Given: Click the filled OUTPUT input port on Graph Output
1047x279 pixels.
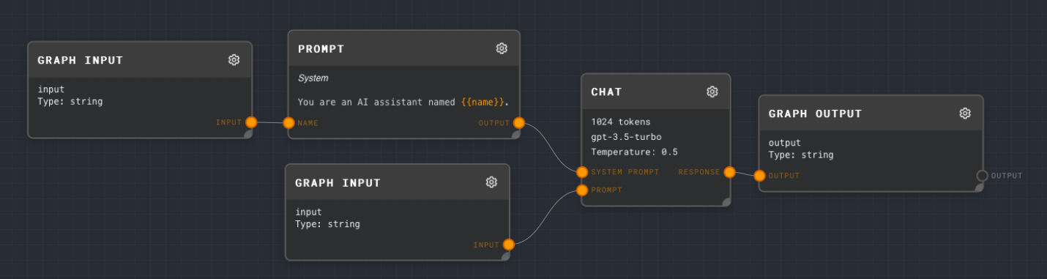Looking at the screenshot, I should coord(759,176).
